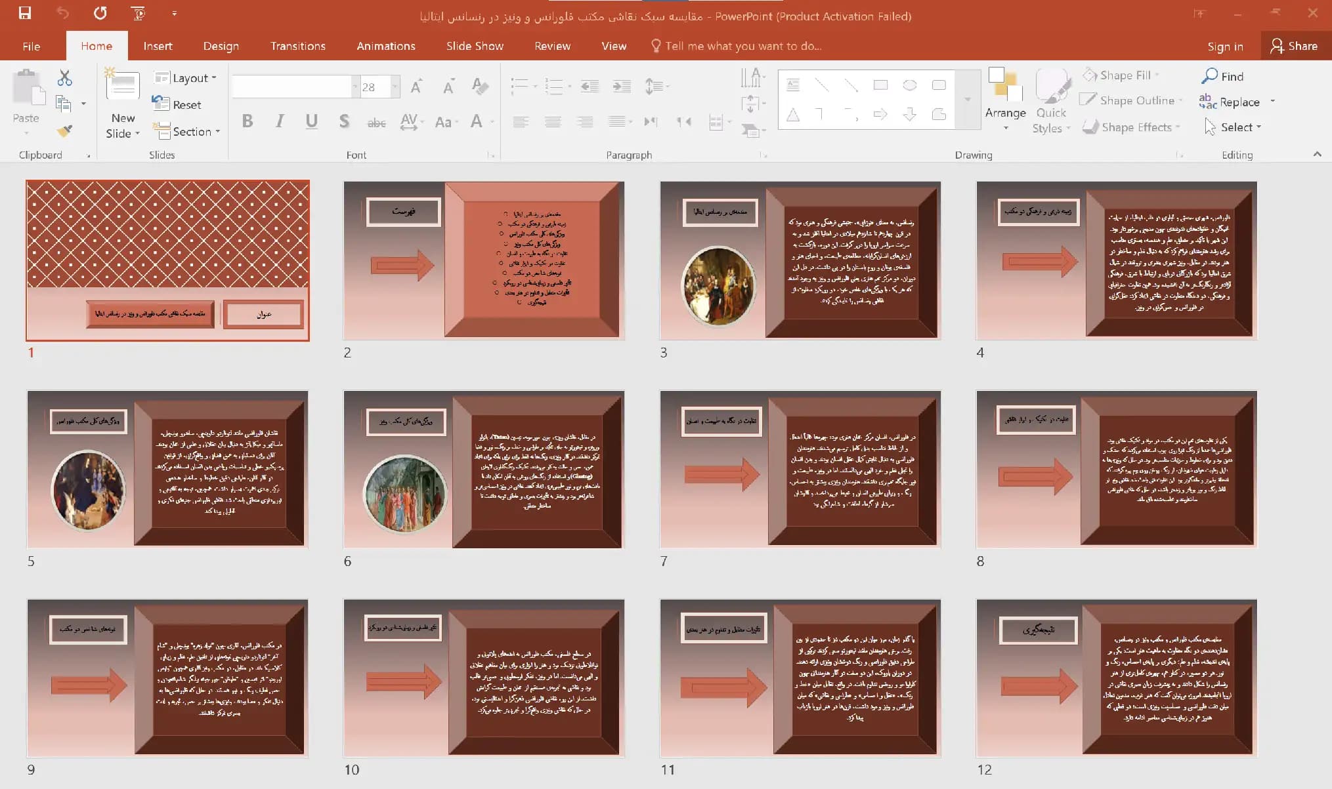The height and width of the screenshot is (789, 1332).
Task: Open the Shape Fill dropdown
Action: pyautogui.click(x=1121, y=75)
